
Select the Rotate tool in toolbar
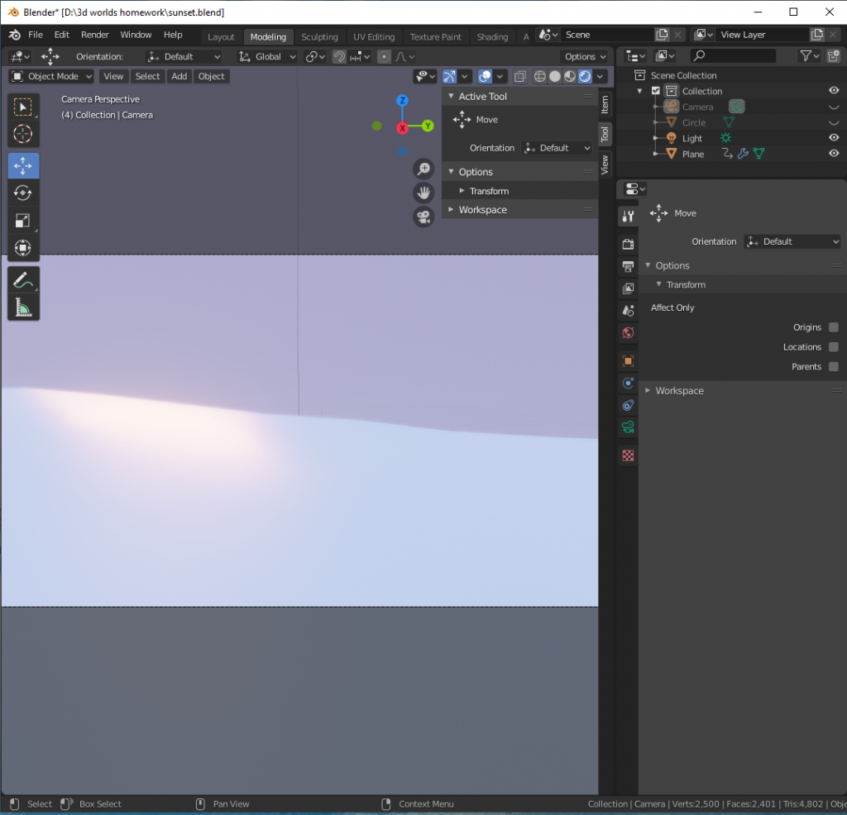[23, 193]
